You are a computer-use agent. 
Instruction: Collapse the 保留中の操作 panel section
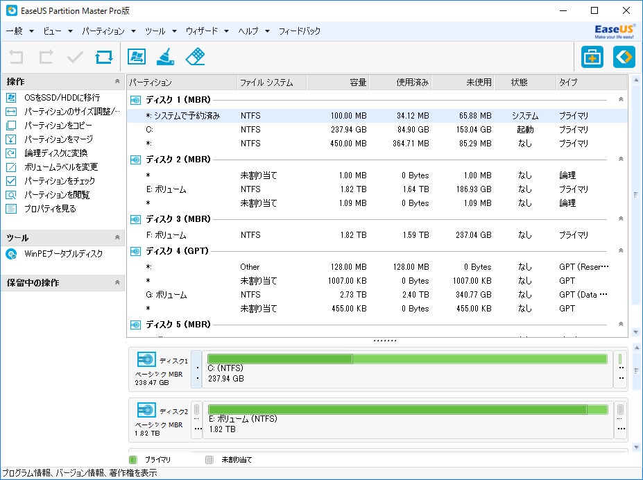117,282
